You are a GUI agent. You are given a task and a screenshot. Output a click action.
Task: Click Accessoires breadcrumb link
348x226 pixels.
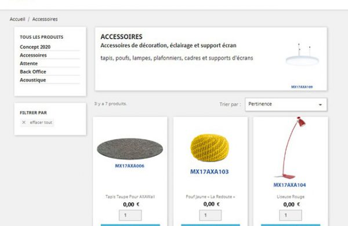(45, 19)
